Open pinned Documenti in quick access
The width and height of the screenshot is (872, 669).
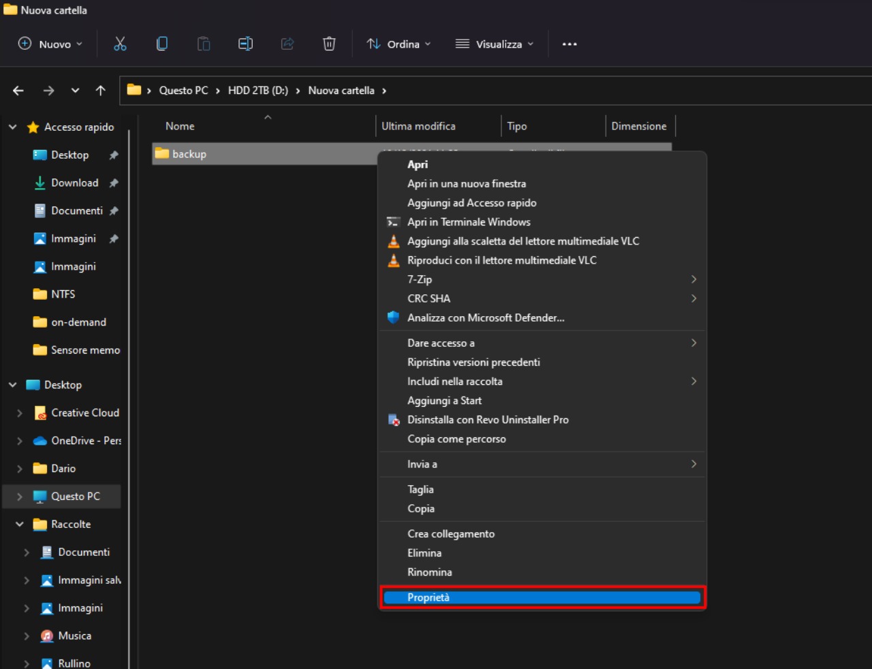(x=77, y=211)
